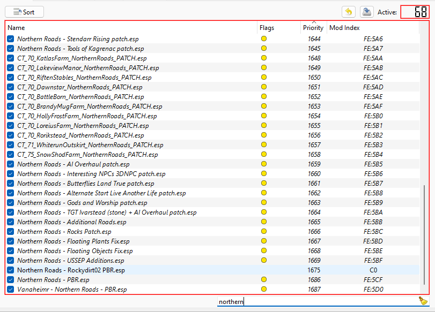Disable CT_70_RiftenStables_NorthernRoads_PATCH.esp checkbox

pos(11,77)
